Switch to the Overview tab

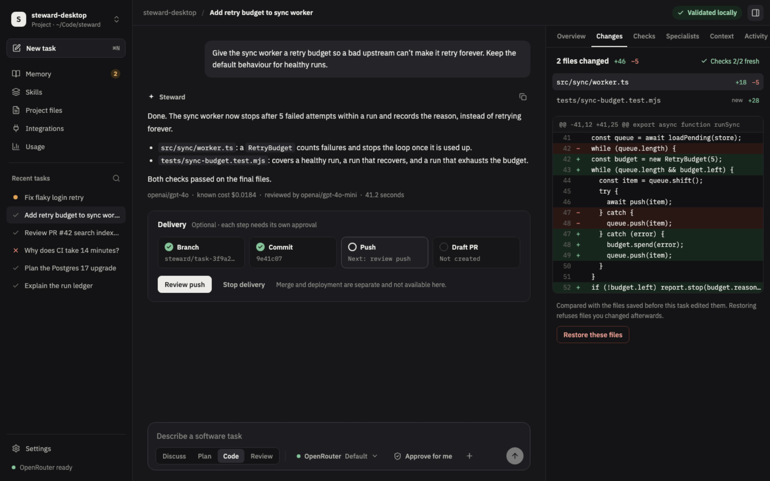coord(571,36)
